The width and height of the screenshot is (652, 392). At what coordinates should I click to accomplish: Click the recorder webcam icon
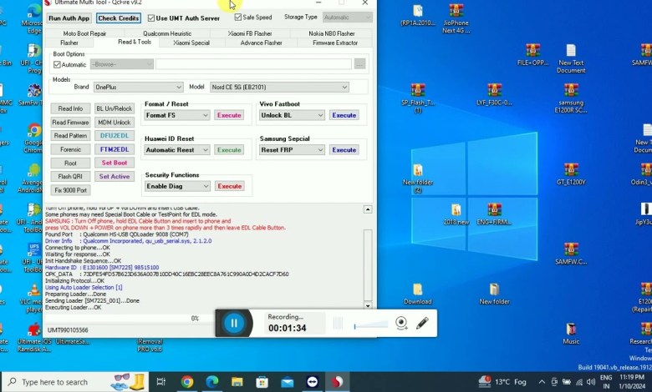pos(401,323)
